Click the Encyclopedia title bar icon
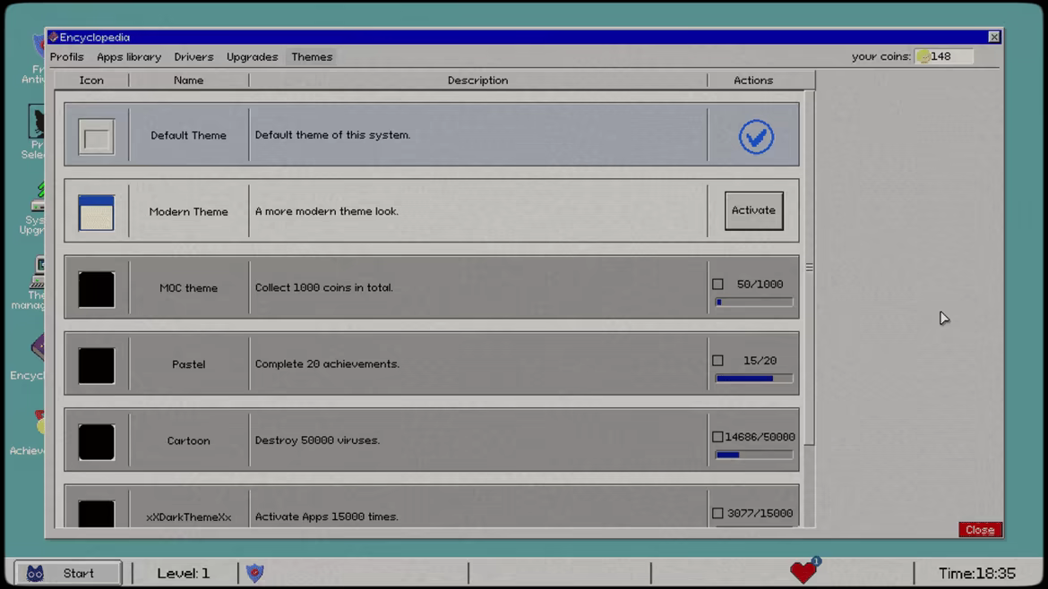 click(x=54, y=38)
